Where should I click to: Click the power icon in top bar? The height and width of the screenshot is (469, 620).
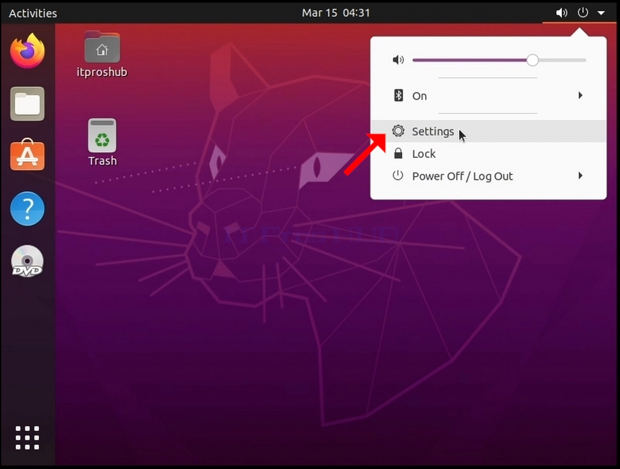point(582,13)
